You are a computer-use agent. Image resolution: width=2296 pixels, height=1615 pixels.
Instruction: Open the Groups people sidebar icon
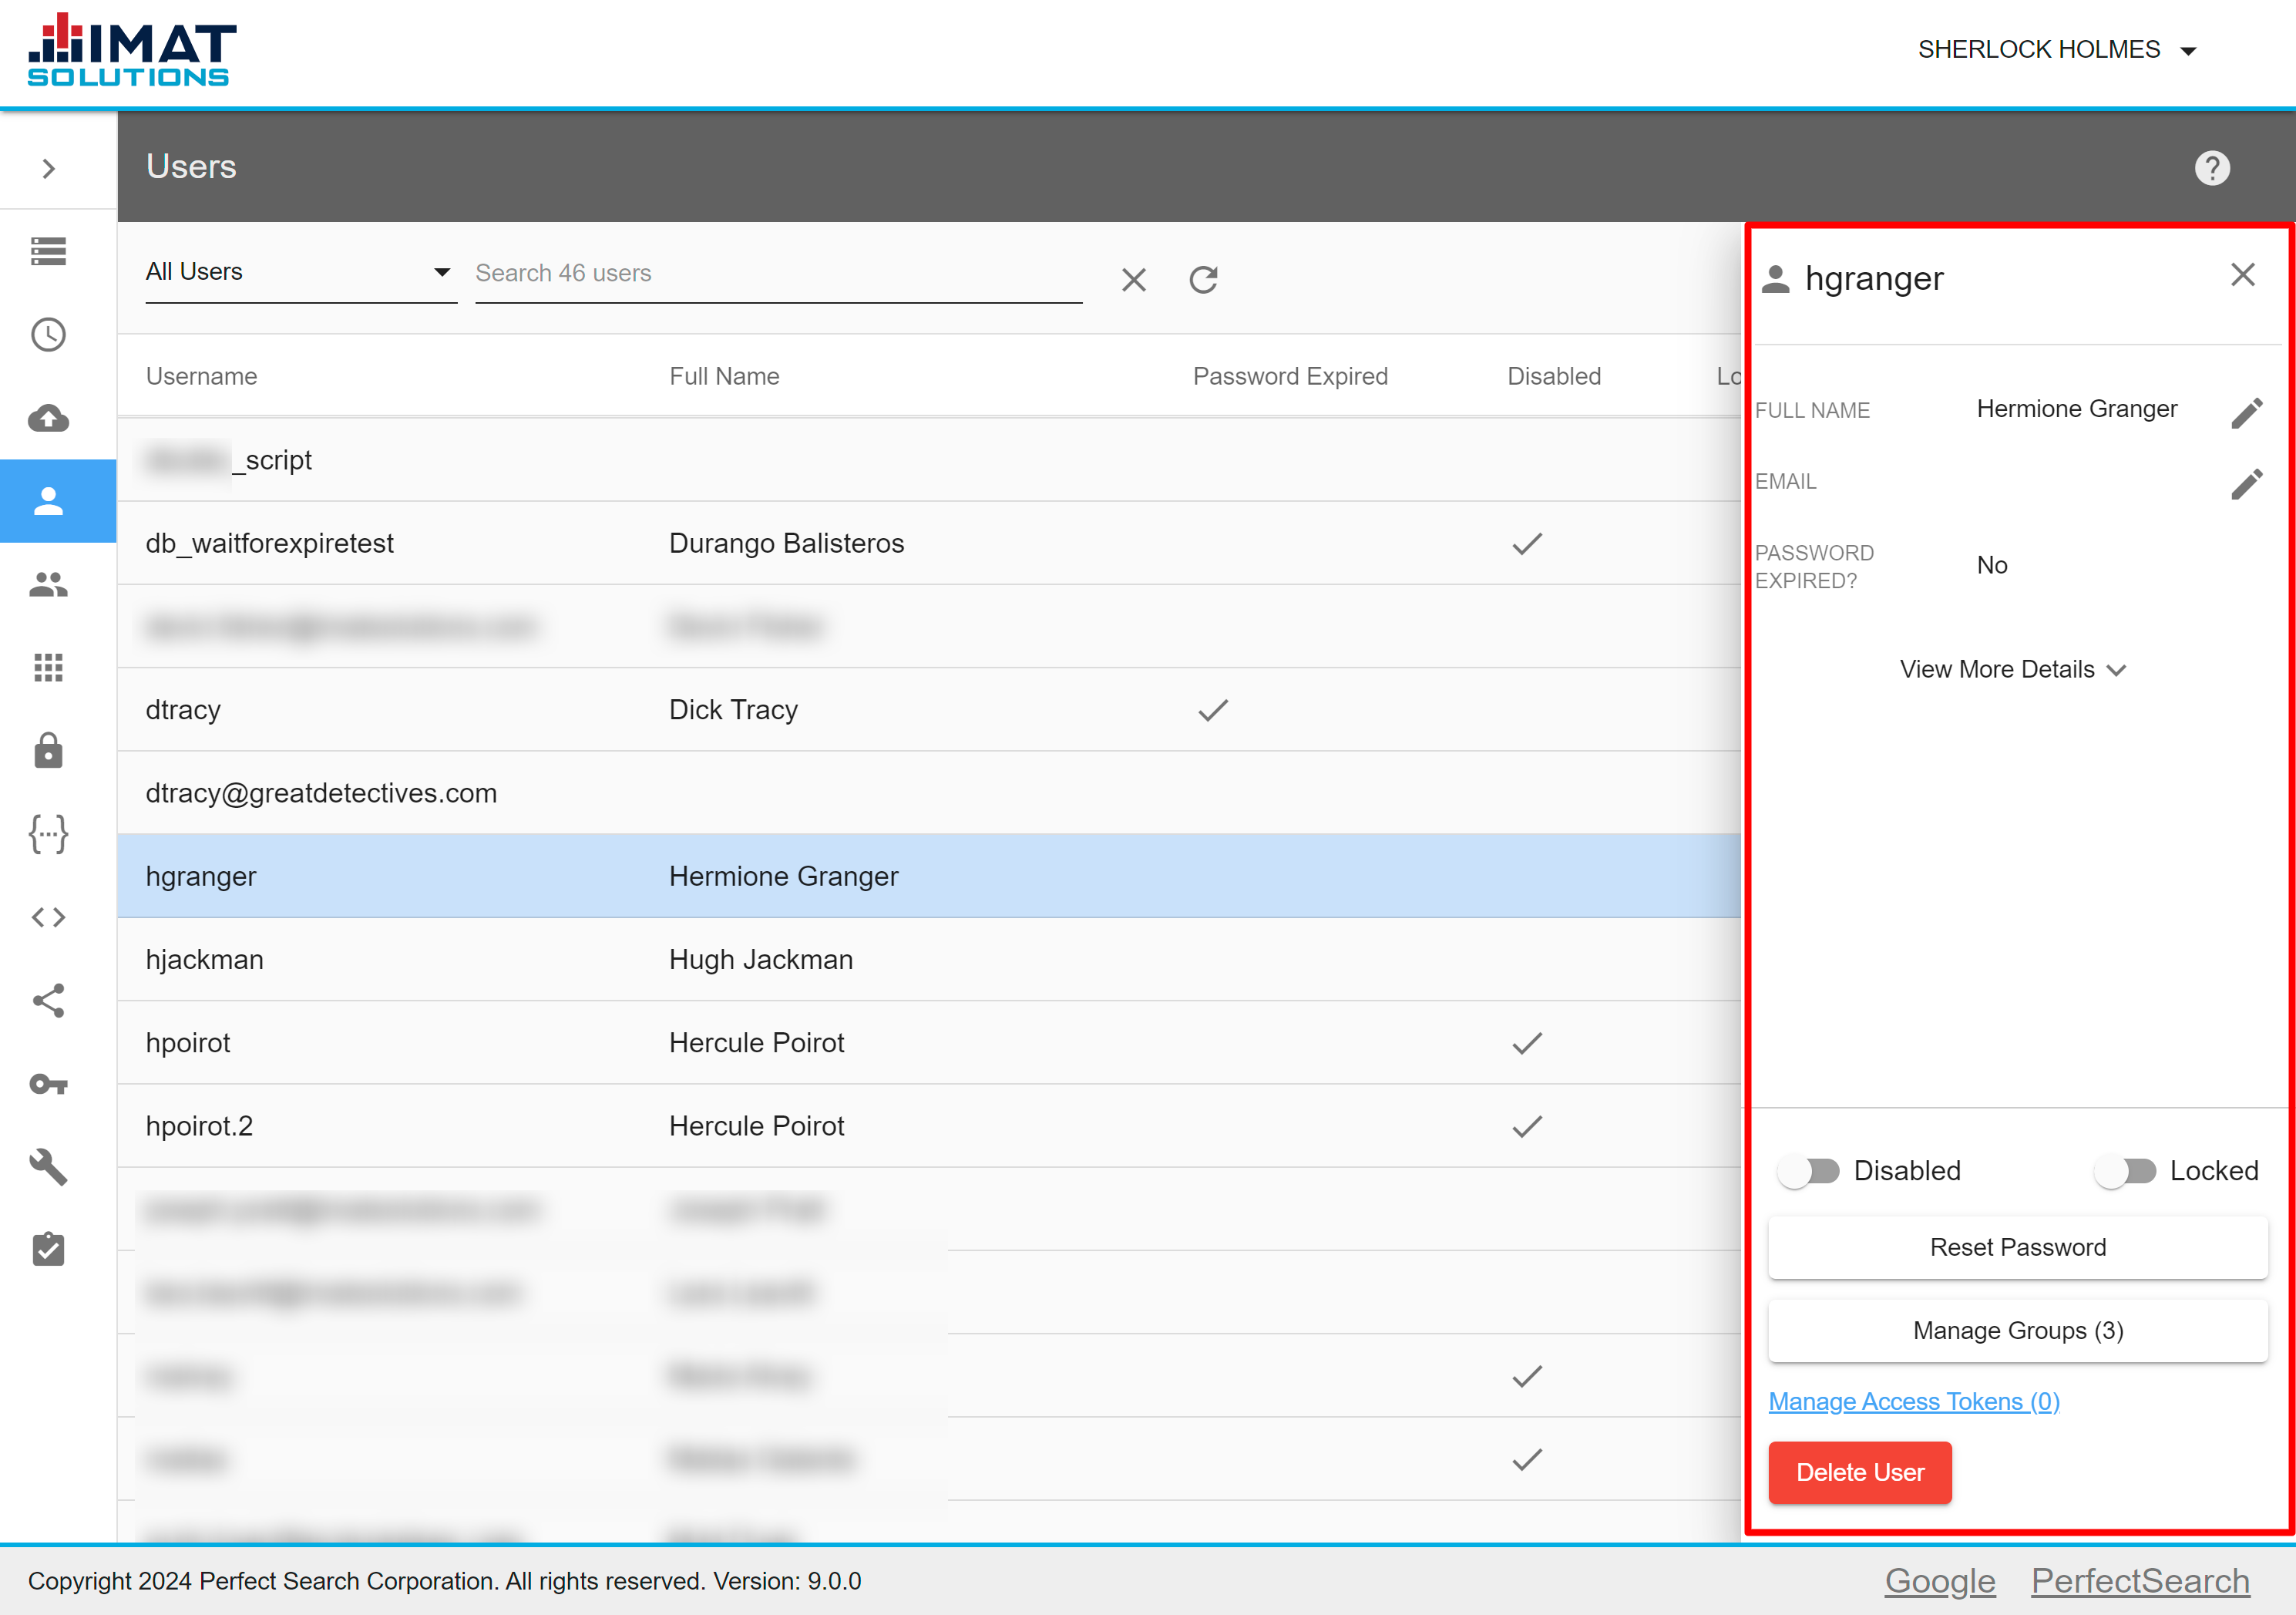tap(48, 584)
